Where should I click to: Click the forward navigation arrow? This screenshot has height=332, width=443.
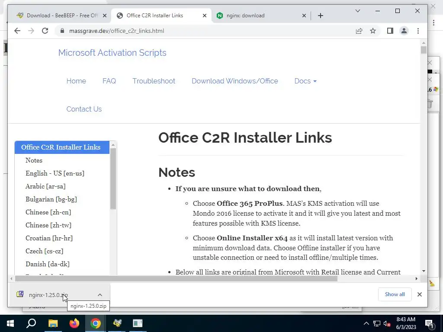coord(31,31)
